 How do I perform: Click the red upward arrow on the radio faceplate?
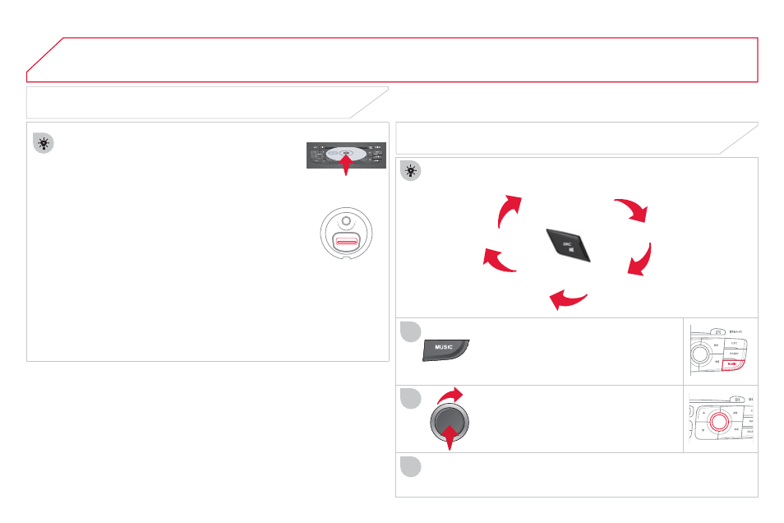coord(345,165)
